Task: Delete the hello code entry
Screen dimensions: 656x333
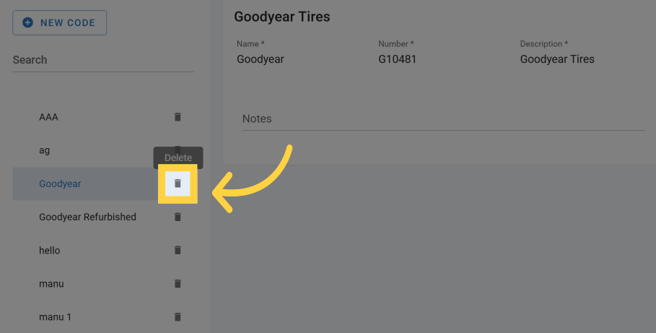Action: click(x=178, y=250)
